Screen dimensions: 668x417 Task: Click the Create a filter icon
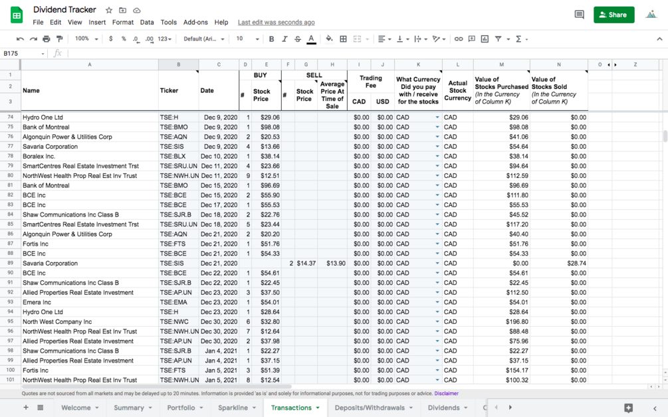[x=498, y=39]
